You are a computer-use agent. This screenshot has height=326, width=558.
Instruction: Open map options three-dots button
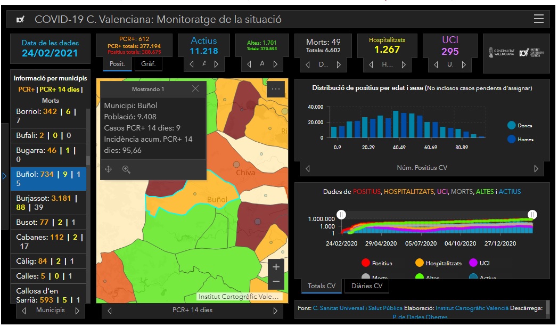(x=275, y=89)
